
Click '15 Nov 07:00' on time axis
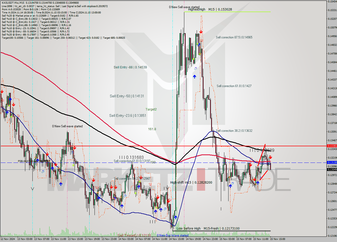pyautogui.click(x=244, y=239)
